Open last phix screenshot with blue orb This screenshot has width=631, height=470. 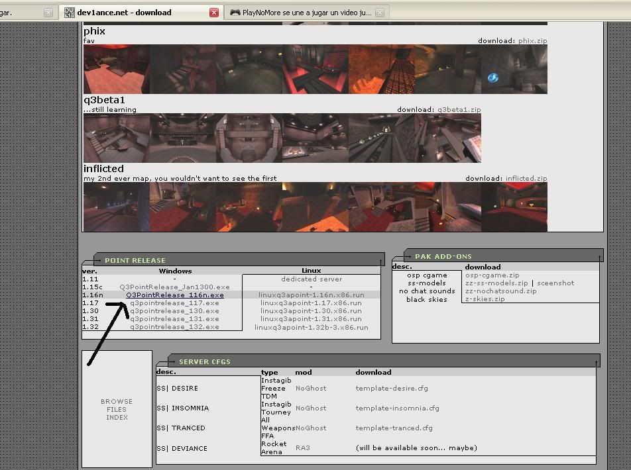(514, 69)
